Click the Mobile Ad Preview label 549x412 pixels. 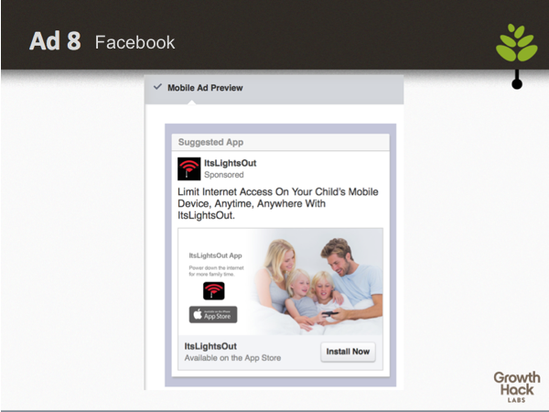point(205,88)
